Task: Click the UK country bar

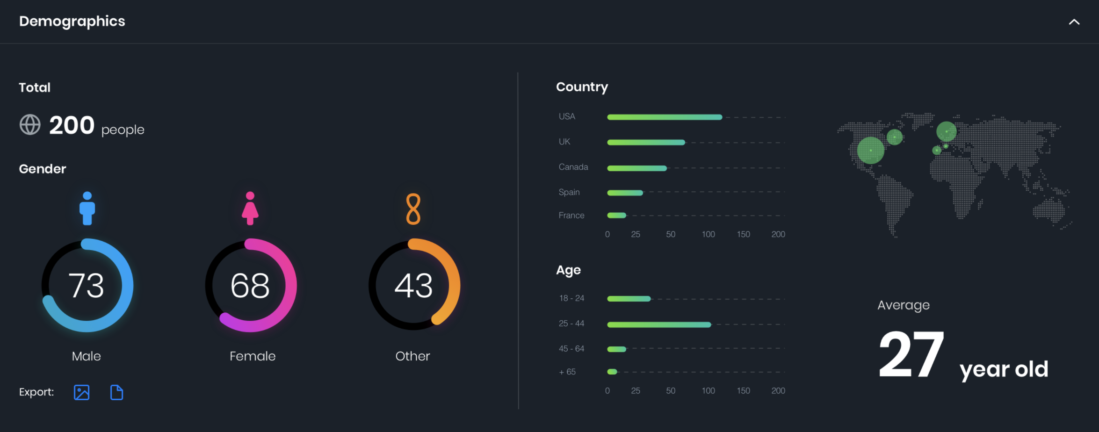Action: 646,142
